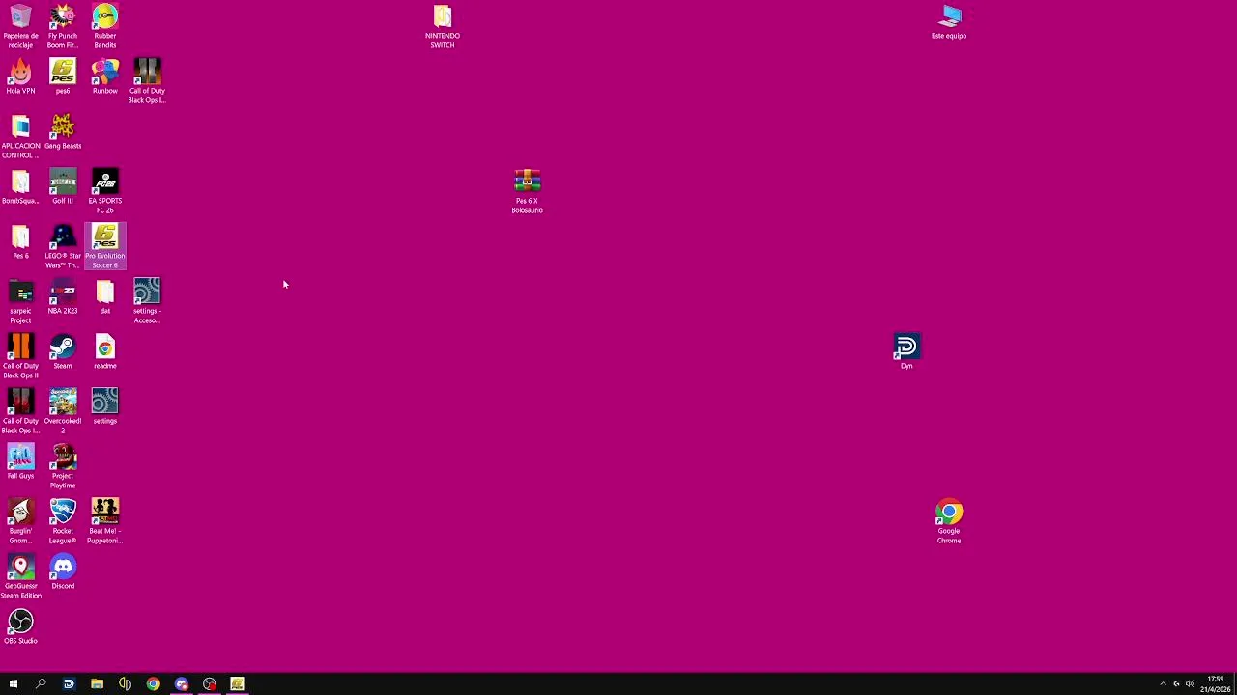1237x695 pixels.
Task: Launch EA SPORTS FC 26
Action: pos(105,191)
